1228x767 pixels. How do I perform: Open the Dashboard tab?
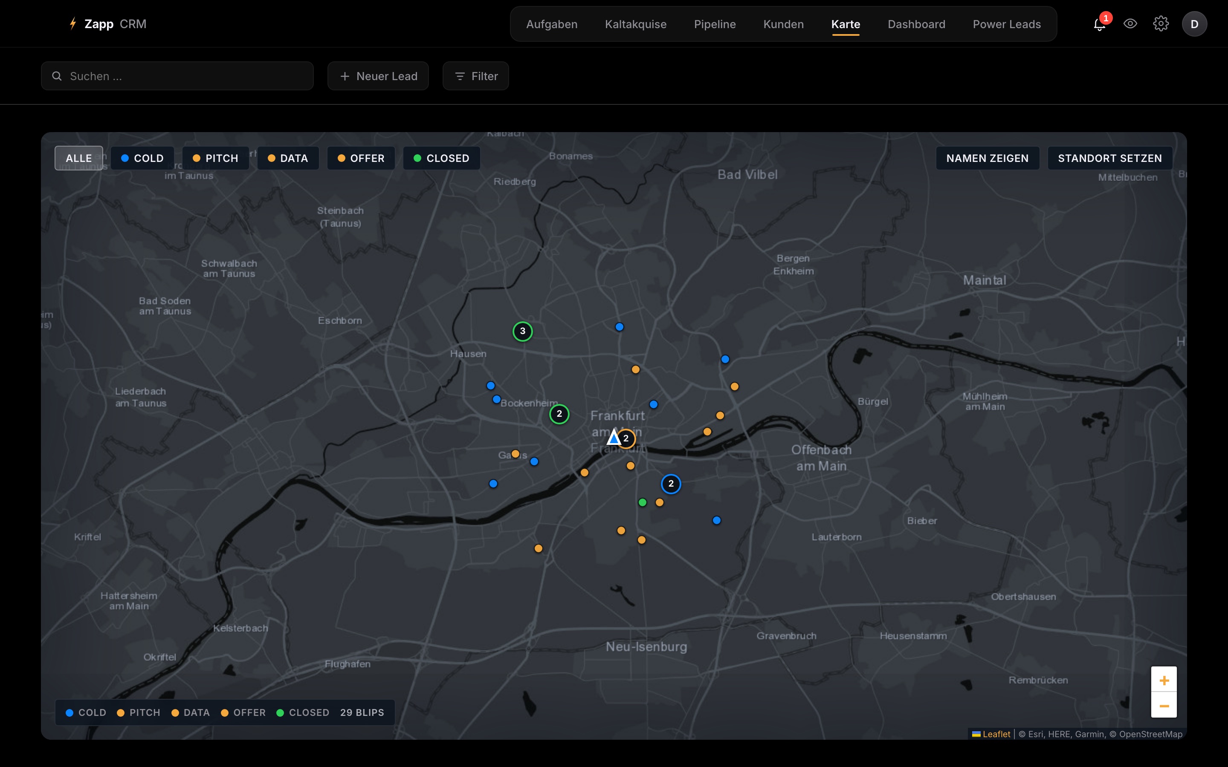tap(916, 24)
